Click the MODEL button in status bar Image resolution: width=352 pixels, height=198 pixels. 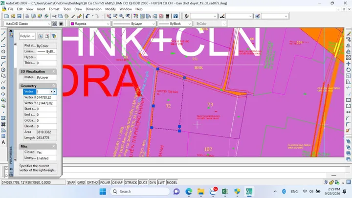pyautogui.click(x=172, y=182)
